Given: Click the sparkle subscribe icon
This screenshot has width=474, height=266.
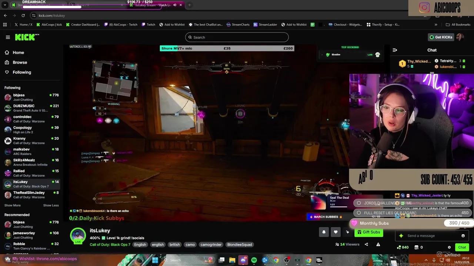Looking at the screenshot, I should pyautogui.click(x=347, y=232).
